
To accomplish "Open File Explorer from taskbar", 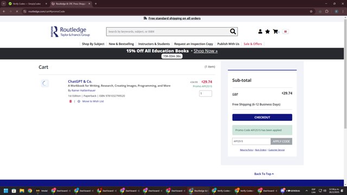I will (x=22, y=191).
